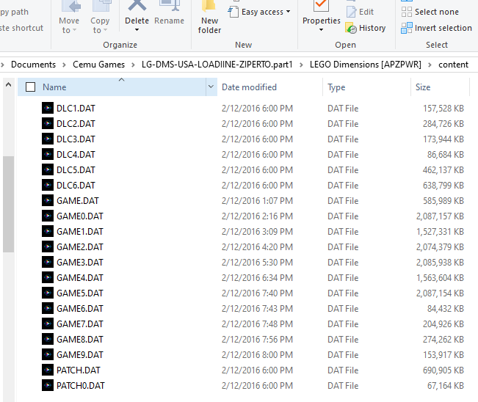Click the DLC4.DAT file icon
The height and width of the screenshot is (402, 478).
click(x=48, y=154)
